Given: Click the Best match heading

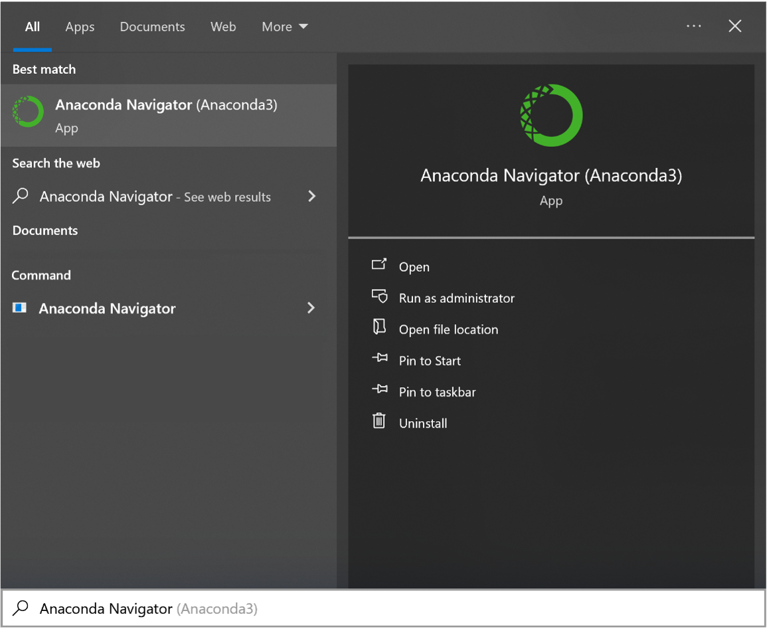Looking at the screenshot, I should click(44, 70).
